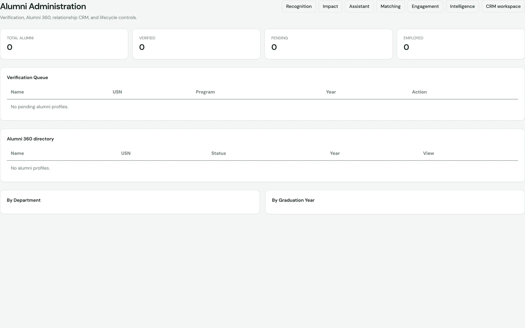Click the Action column header
Screen dimensions: 525x328
[419, 92]
